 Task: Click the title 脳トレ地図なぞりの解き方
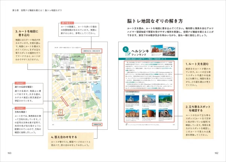pos(155,21)
